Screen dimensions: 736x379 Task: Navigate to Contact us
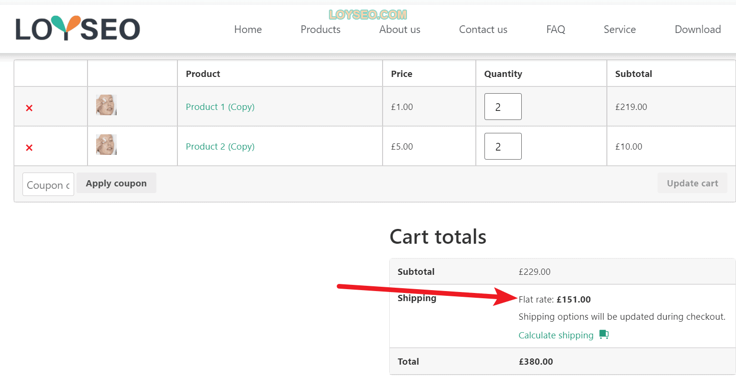pos(483,30)
